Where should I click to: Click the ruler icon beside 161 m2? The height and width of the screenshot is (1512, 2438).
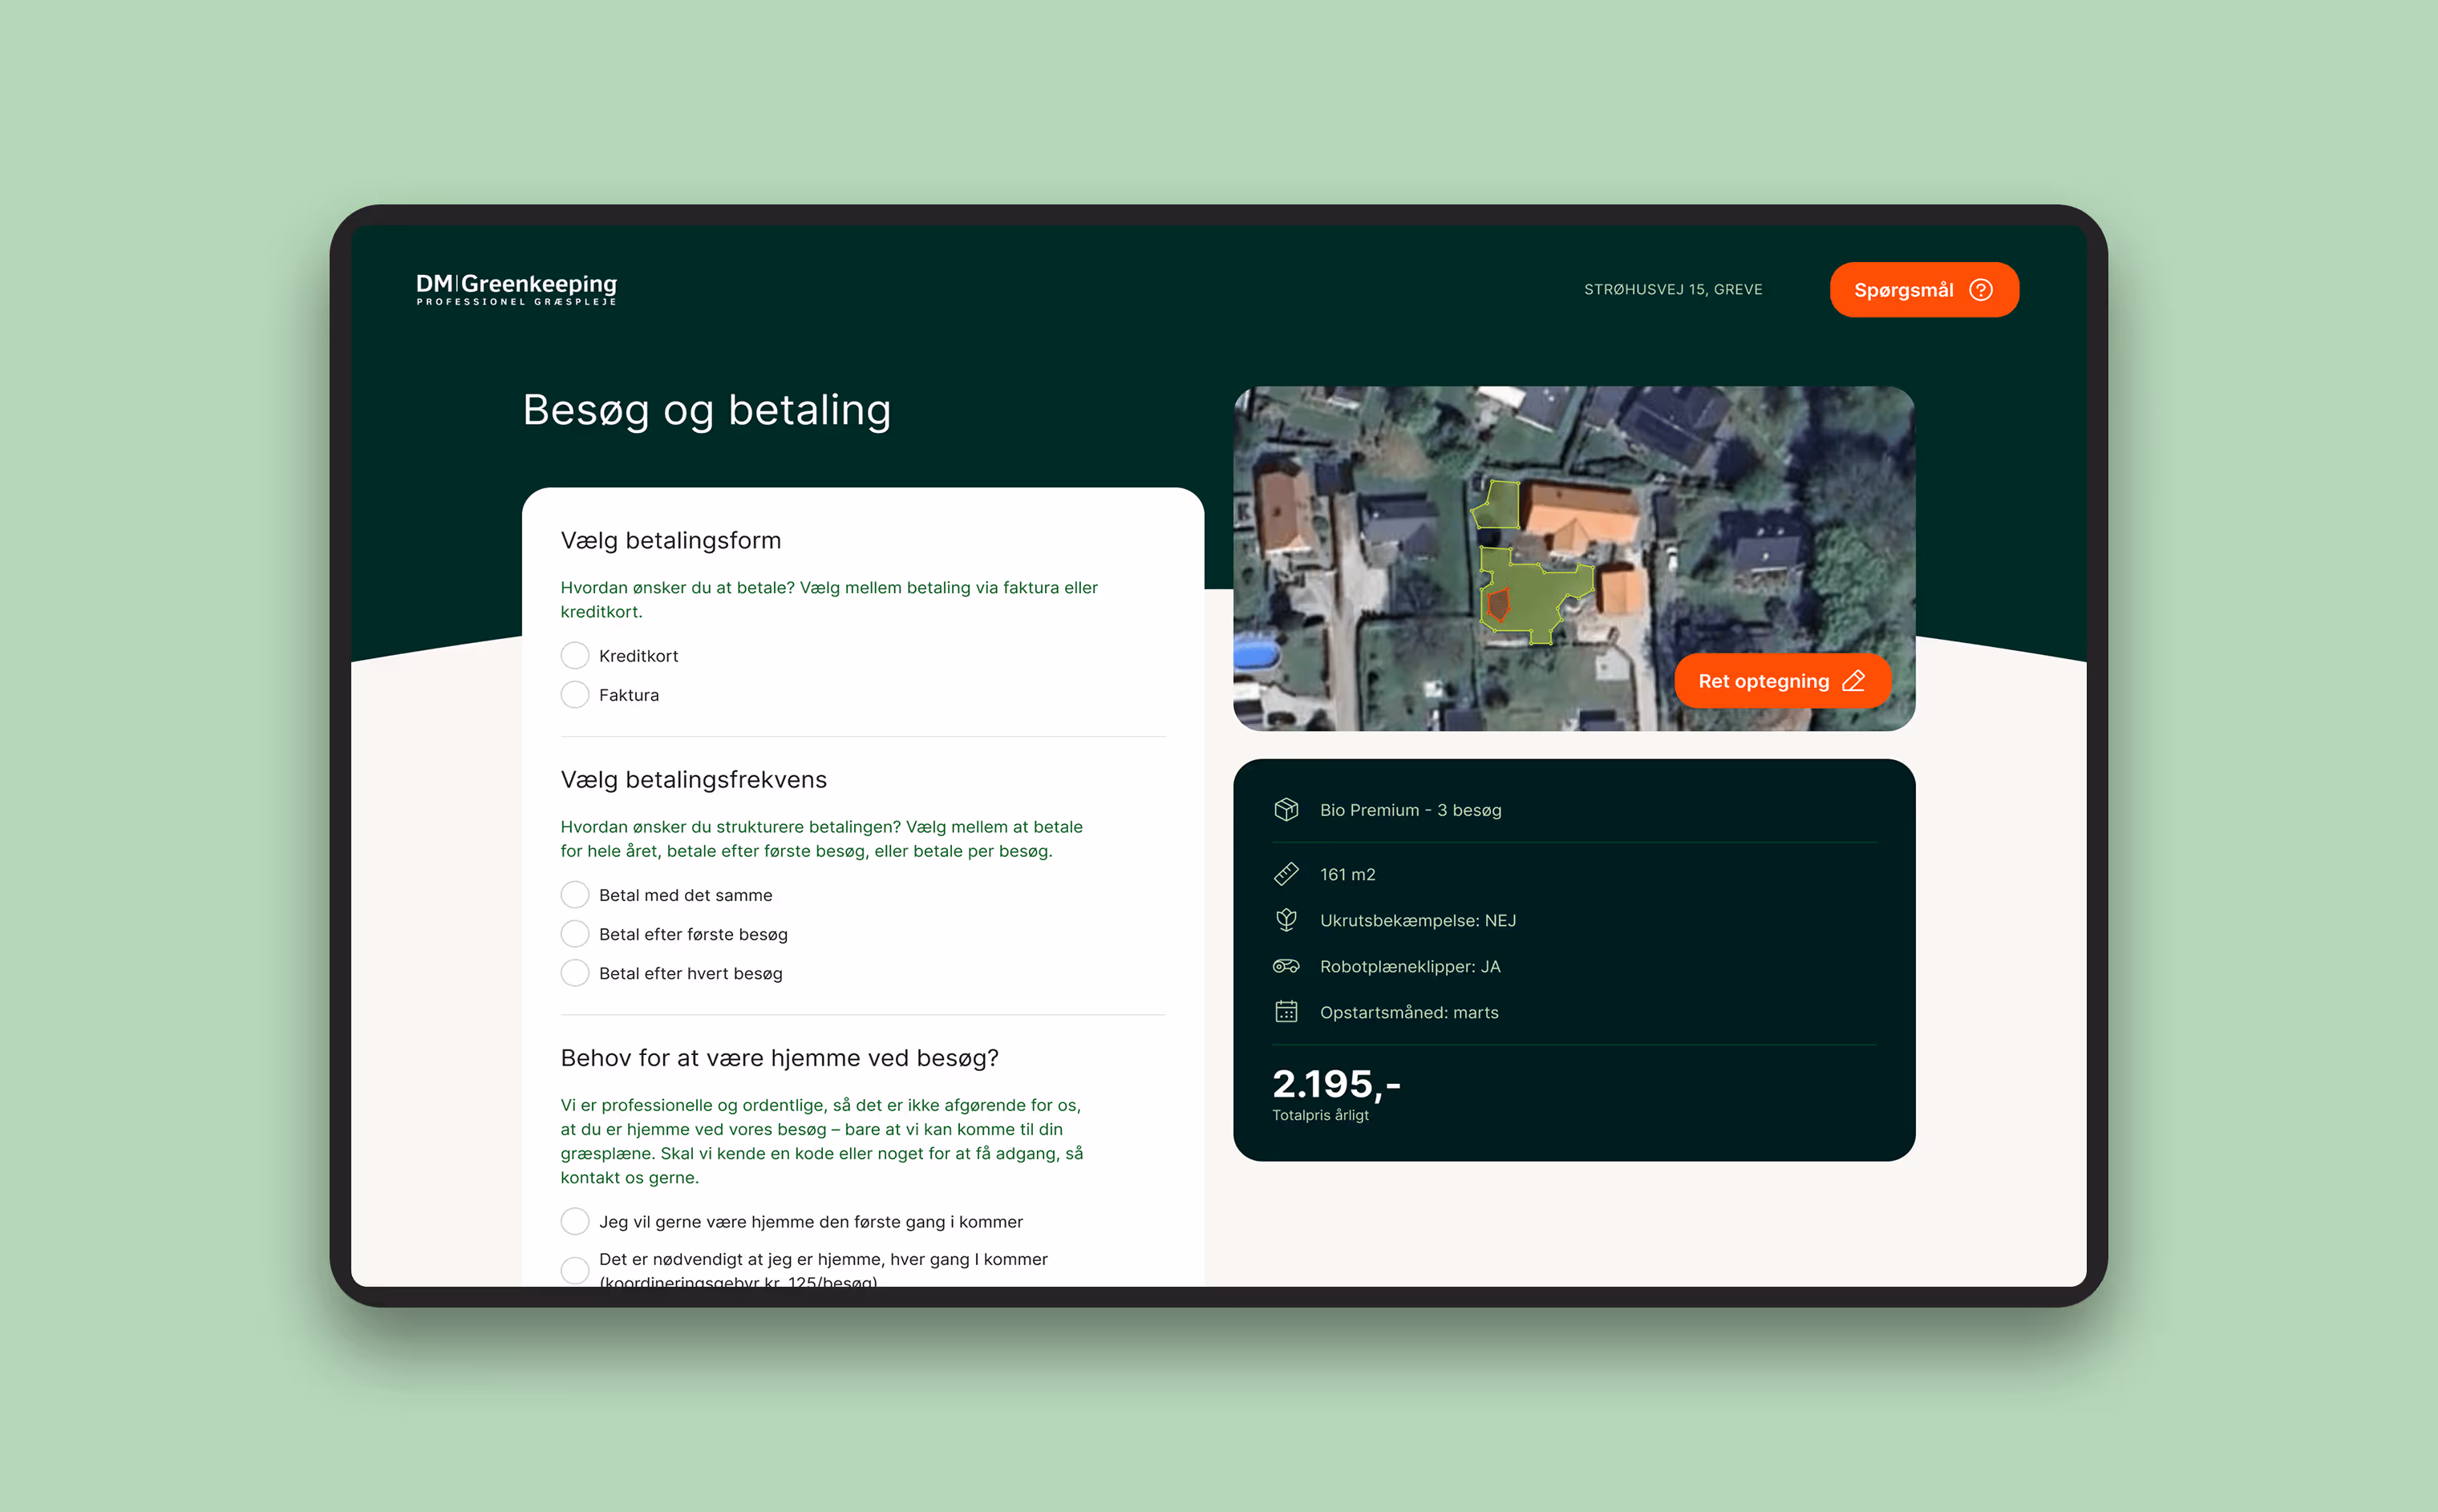tap(1286, 874)
